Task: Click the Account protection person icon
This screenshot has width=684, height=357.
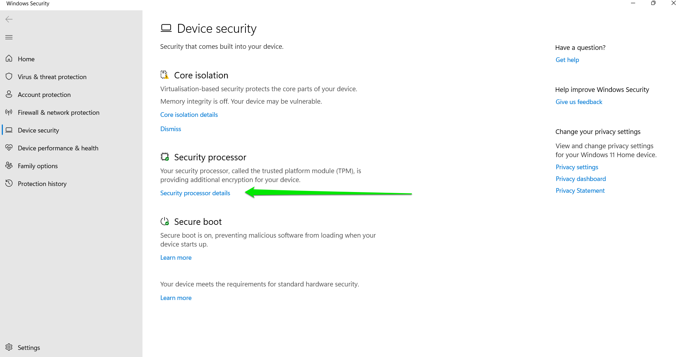Action: [x=9, y=94]
